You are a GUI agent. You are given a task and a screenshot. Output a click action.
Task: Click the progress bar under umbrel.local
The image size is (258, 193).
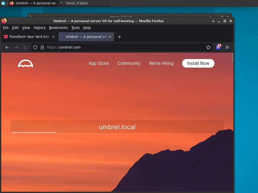pos(34,132)
